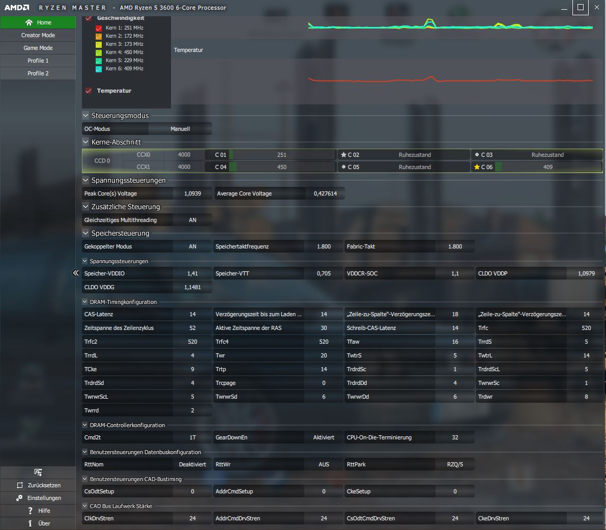
Task: Click the temperature graph line
Action: coord(450,79)
